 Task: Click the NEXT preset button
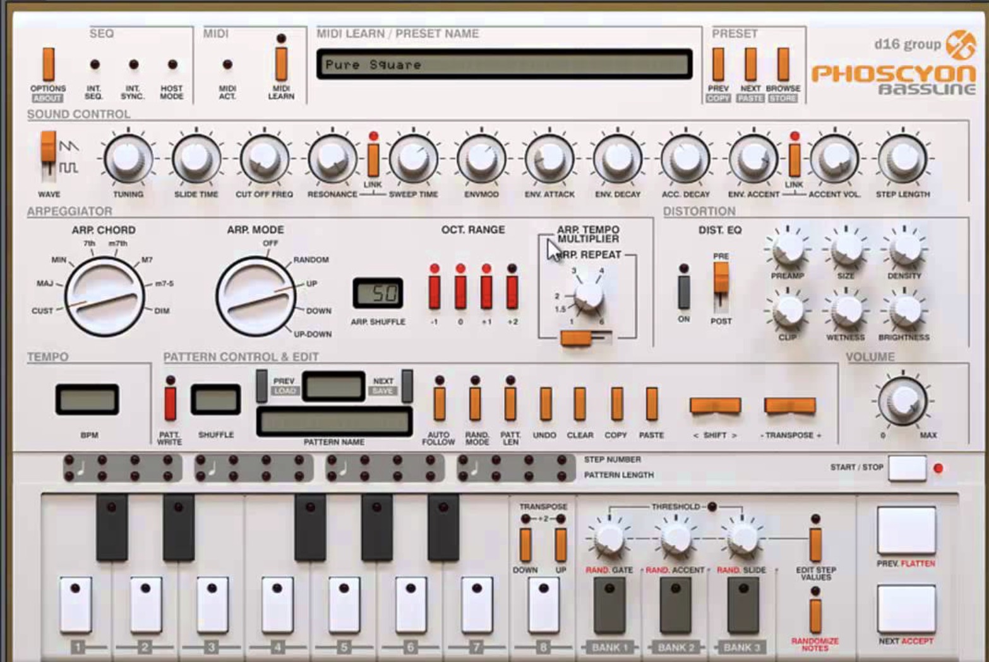pos(750,65)
